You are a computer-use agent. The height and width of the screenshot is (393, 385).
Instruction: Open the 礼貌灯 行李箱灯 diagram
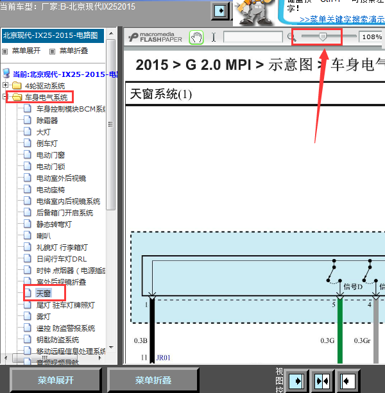(x=62, y=247)
